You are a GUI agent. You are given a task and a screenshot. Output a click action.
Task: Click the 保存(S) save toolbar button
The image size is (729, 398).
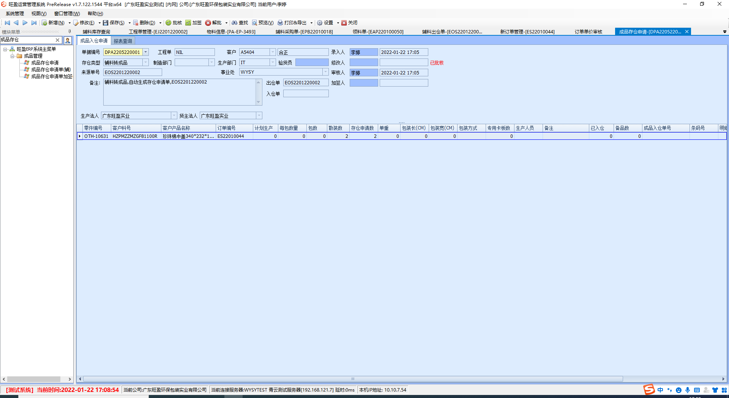pos(114,23)
